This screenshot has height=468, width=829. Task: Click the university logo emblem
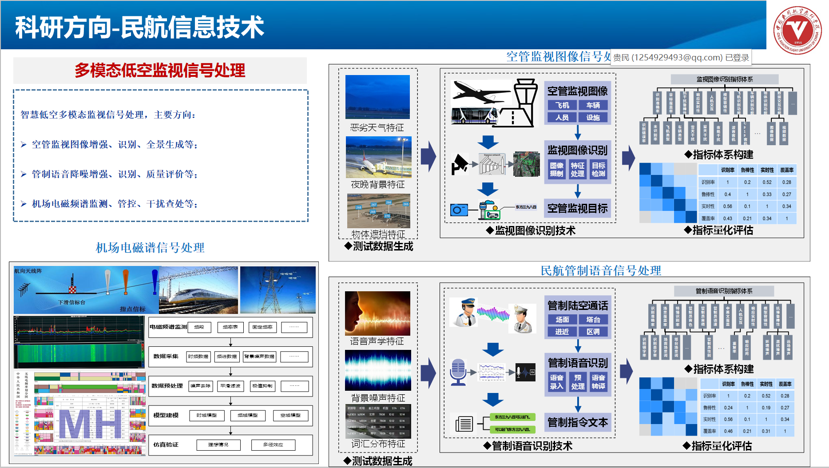click(x=797, y=30)
